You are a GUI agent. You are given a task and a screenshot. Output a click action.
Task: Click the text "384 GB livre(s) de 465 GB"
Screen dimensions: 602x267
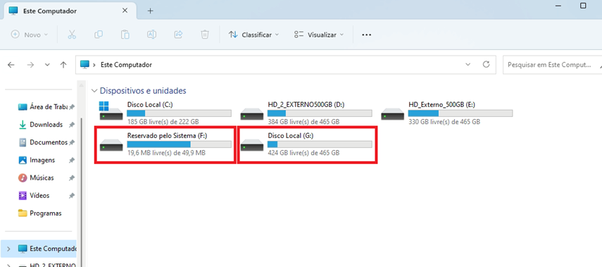point(303,122)
